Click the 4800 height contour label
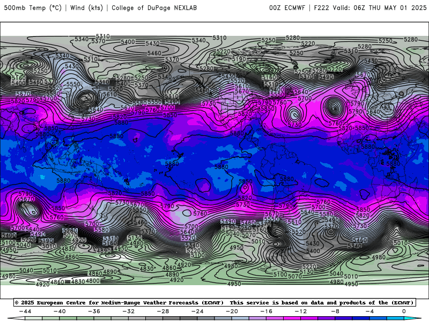This screenshot has height=321, width=429. click(93, 281)
